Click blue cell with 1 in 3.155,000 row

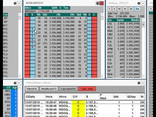point(32,44)
